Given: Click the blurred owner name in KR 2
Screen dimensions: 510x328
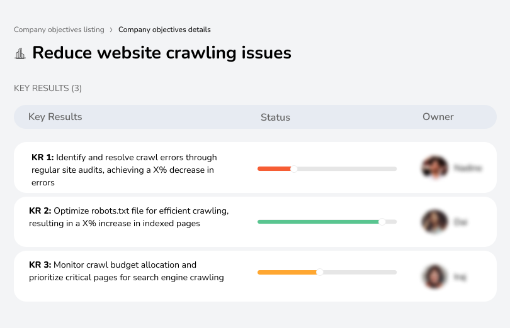Looking at the screenshot, I should 460,222.
